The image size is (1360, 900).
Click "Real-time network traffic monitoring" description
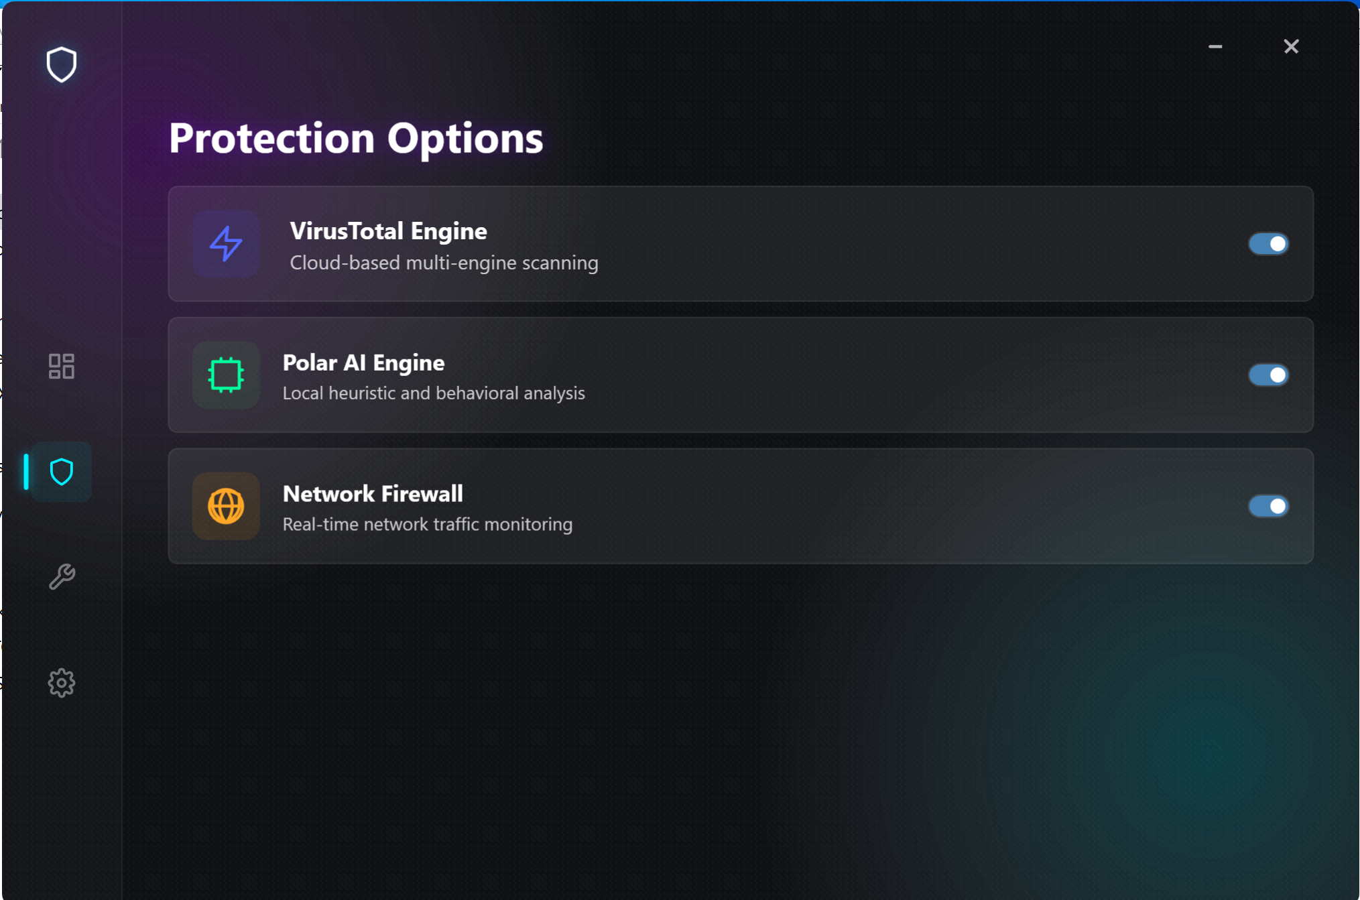(427, 524)
